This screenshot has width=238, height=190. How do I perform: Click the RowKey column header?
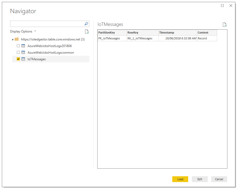coord(143,33)
